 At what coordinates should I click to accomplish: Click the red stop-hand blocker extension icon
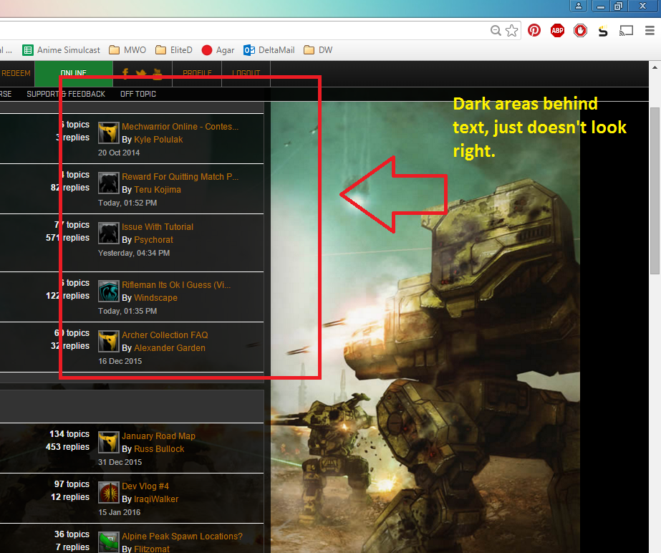(581, 30)
